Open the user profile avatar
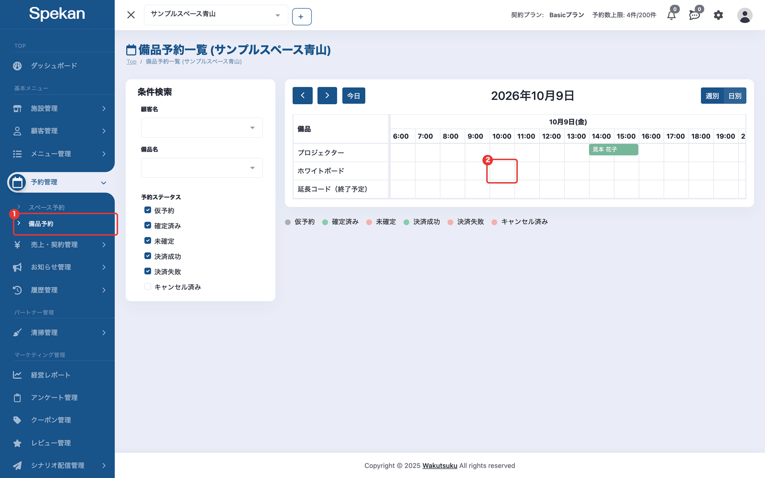The width and height of the screenshot is (765, 478). 744,15
